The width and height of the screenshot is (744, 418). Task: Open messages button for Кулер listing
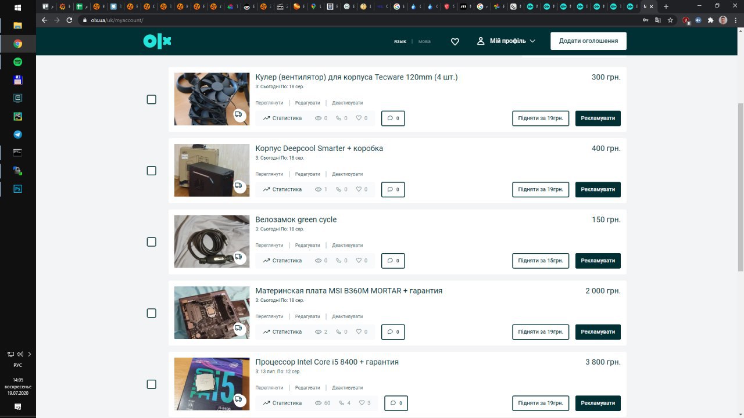click(393, 118)
